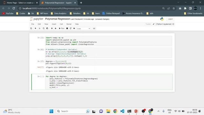Open the Help menu
The height and width of the screenshot is (115, 204).
tap(77, 24)
